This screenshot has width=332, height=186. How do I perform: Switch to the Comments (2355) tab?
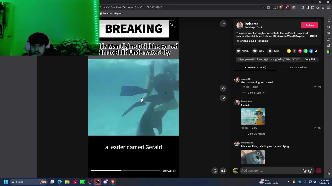pyautogui.click(x=255, y=67)
